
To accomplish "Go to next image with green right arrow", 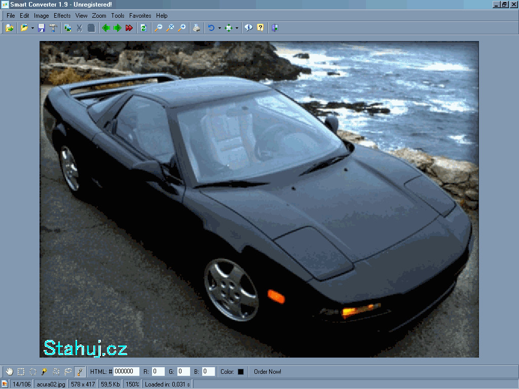I will click(x=118, y=28).
